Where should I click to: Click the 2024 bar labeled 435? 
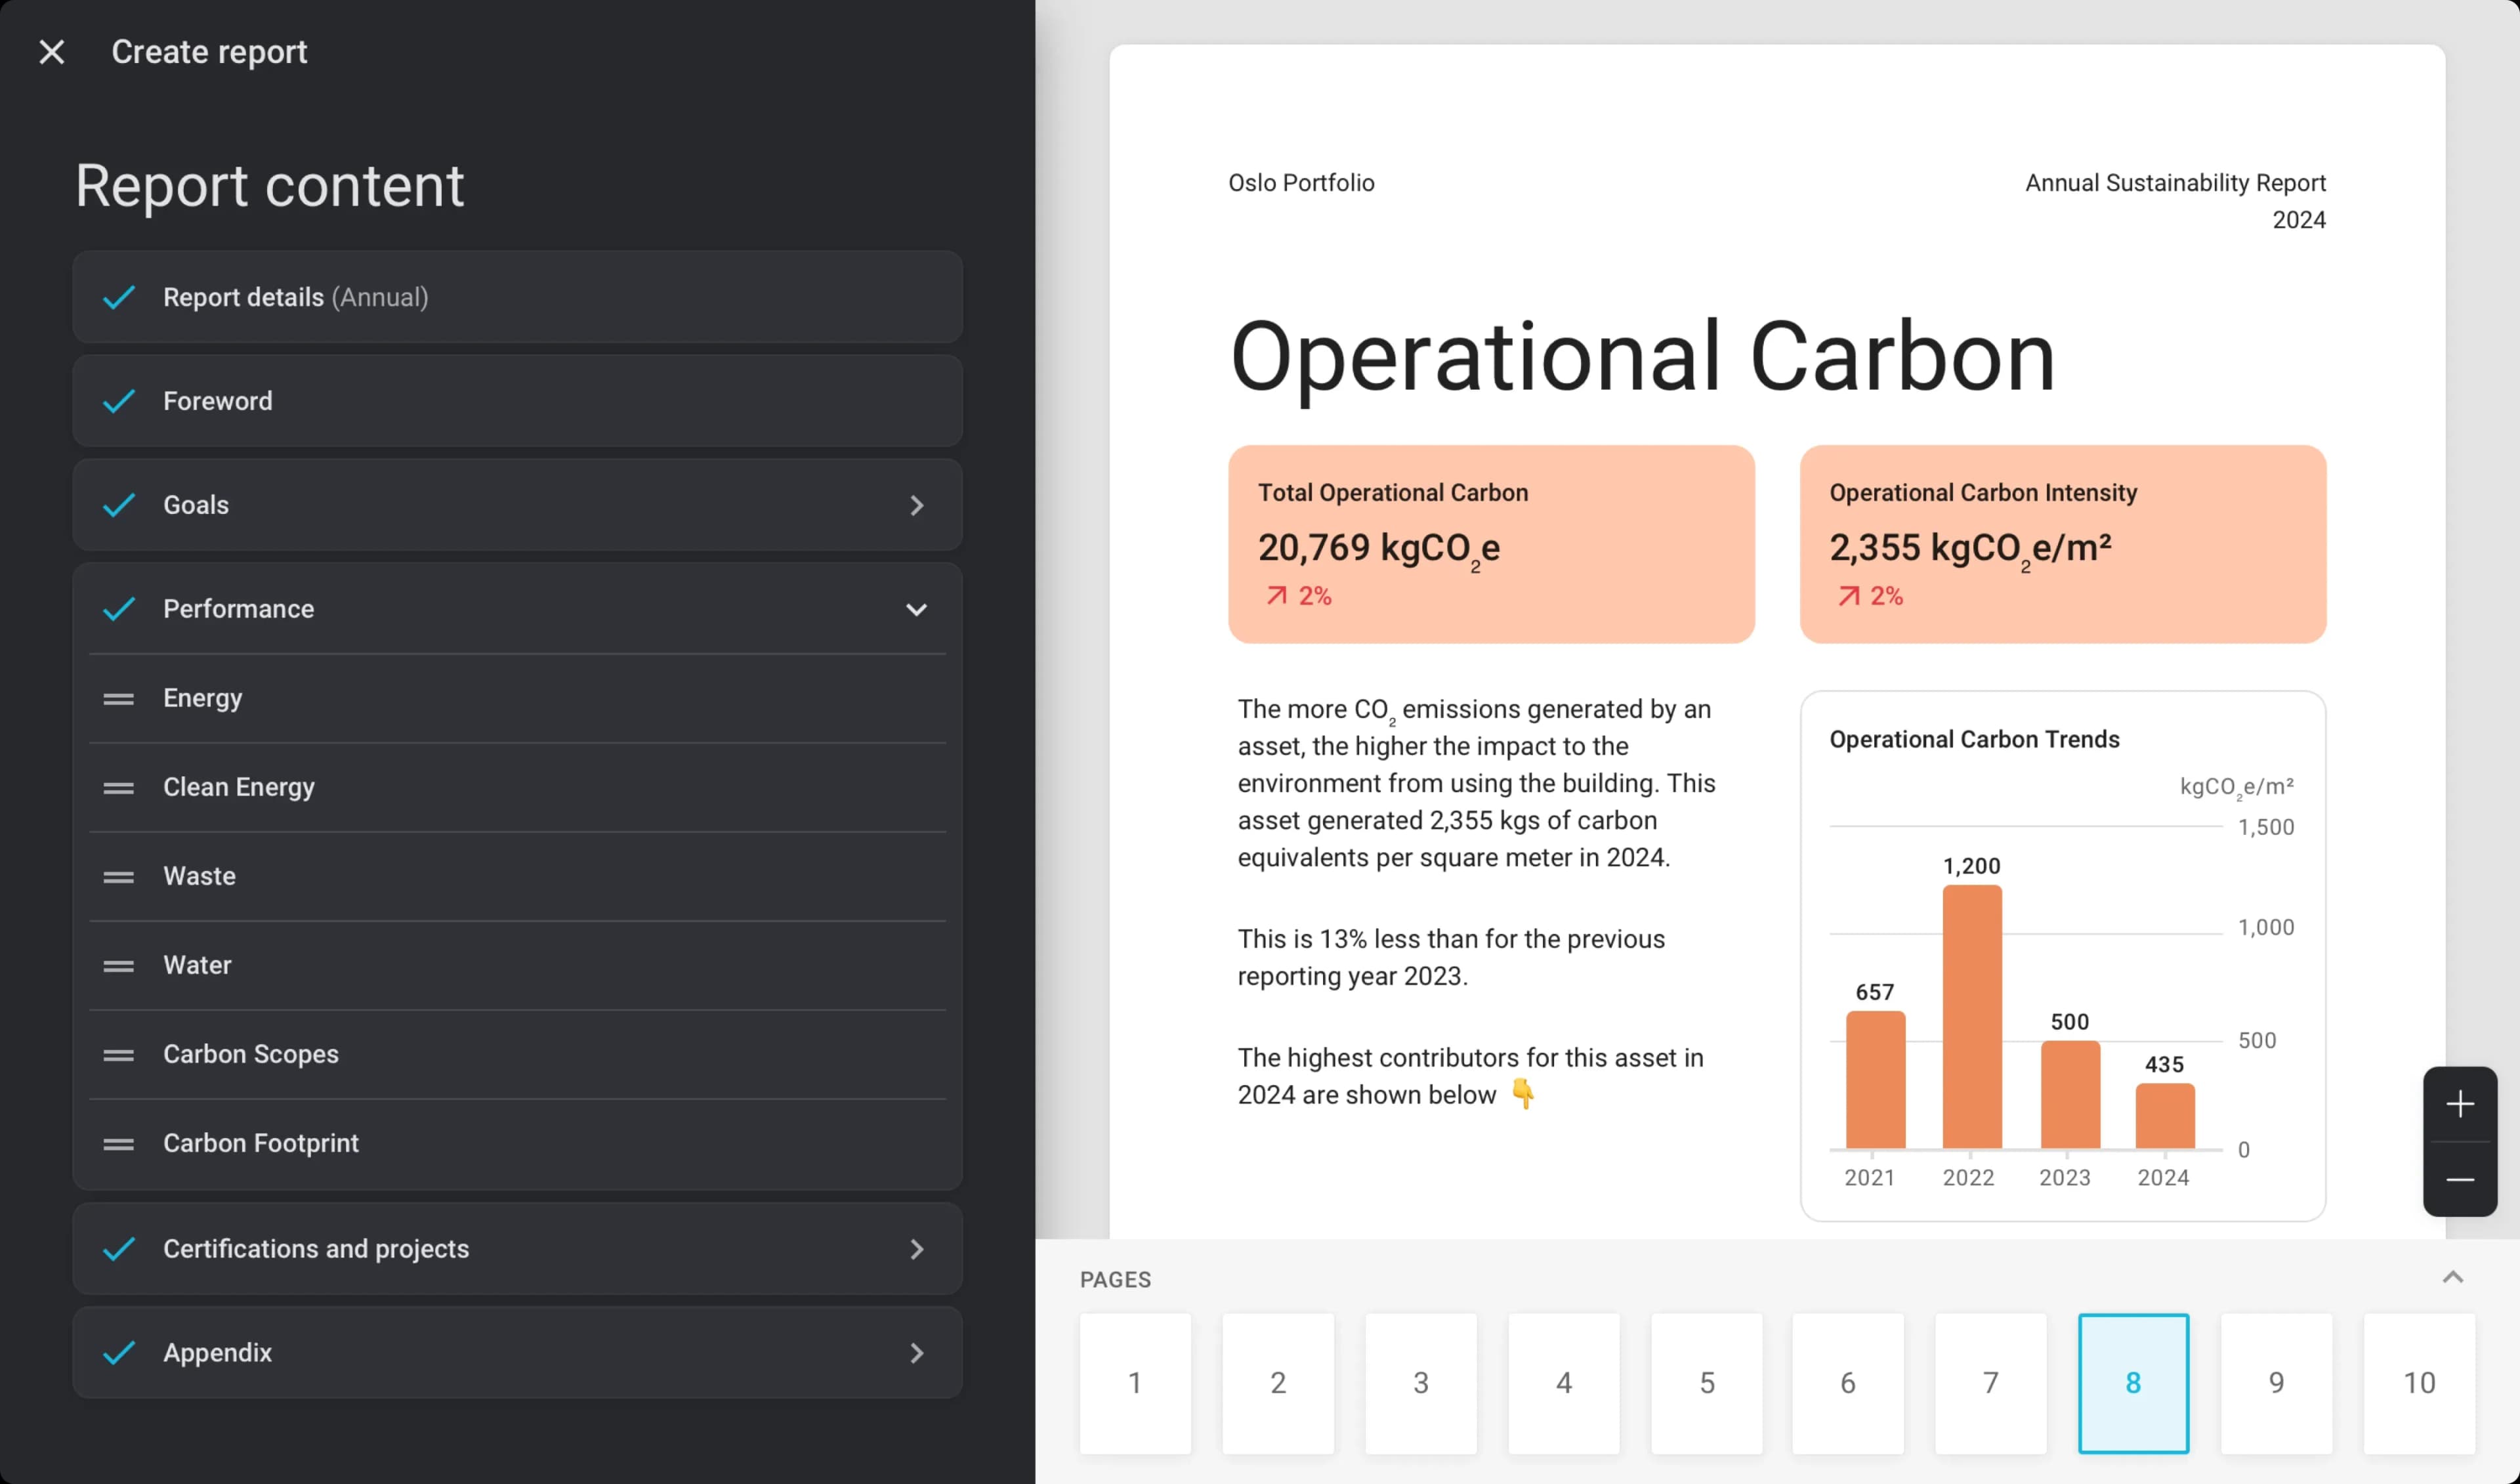[x=2166, y=1117]
